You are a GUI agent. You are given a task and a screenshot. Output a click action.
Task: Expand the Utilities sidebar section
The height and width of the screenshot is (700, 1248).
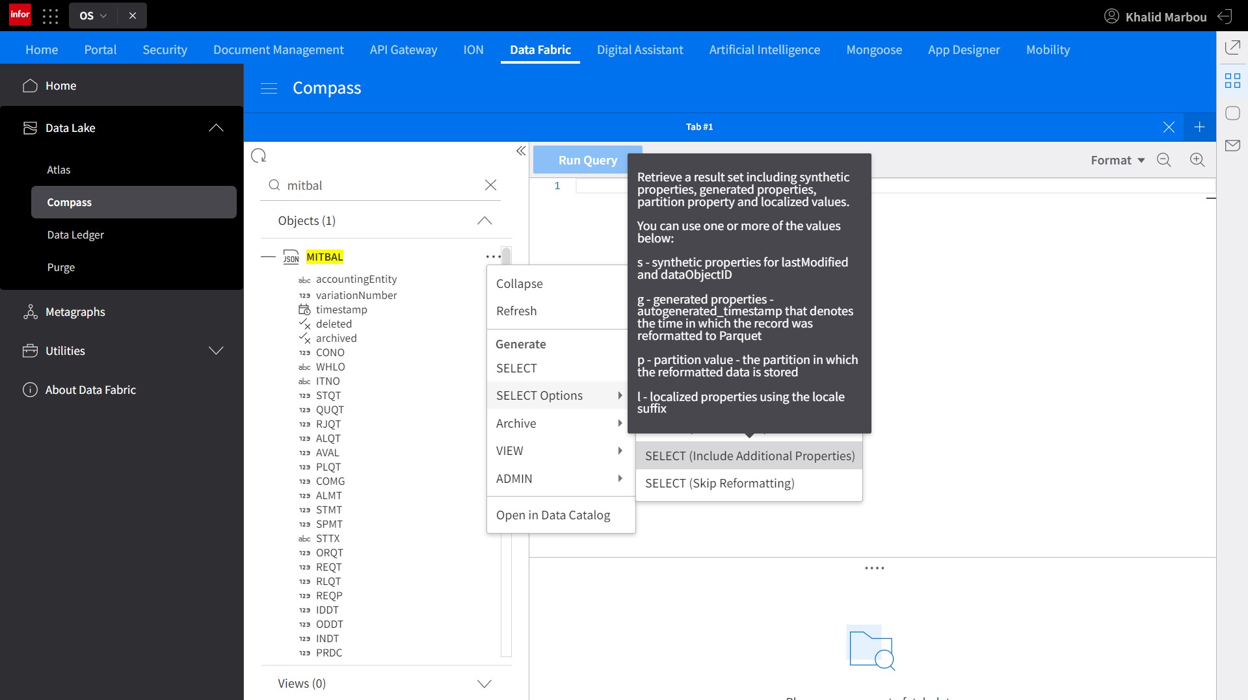tap(216, 351)
